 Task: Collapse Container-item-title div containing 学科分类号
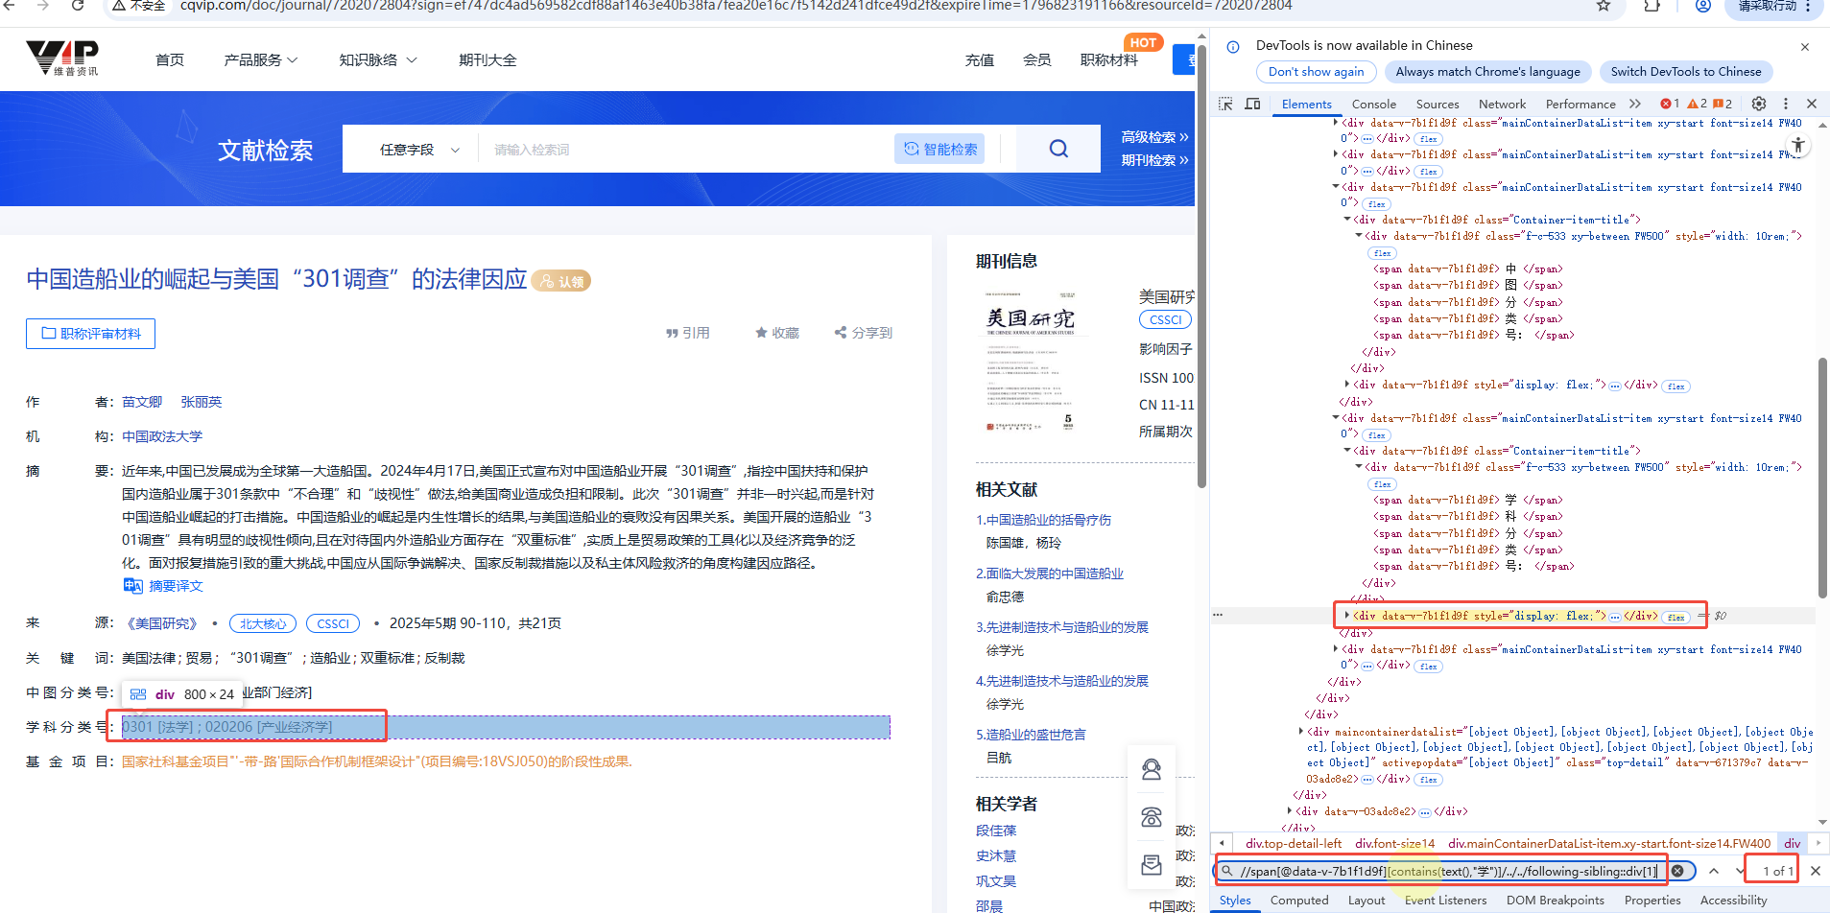point(1347,451)
